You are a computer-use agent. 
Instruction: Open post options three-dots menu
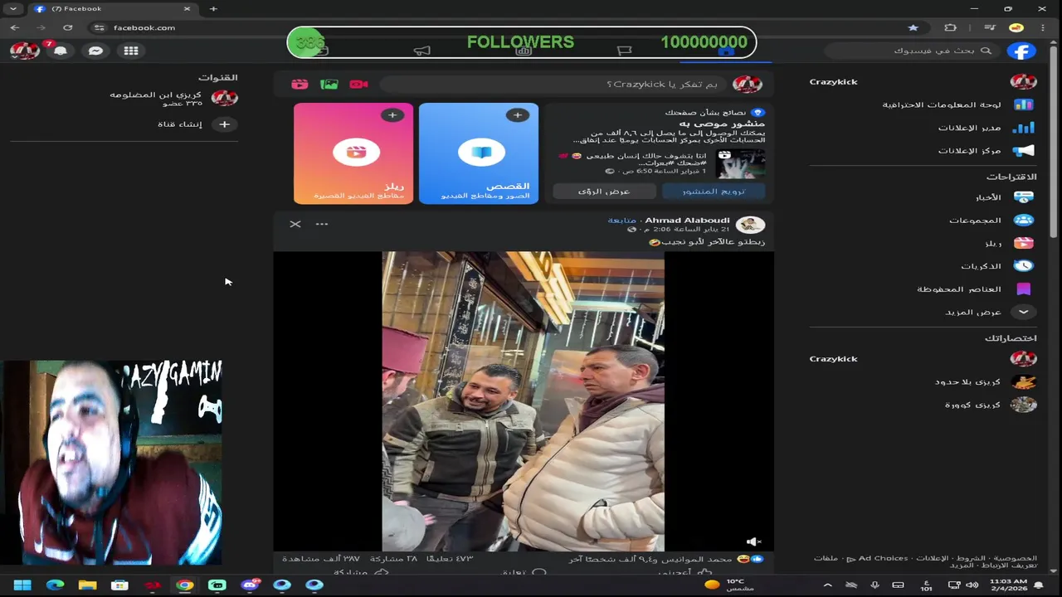pyautogui.click(x=322, y=224)
